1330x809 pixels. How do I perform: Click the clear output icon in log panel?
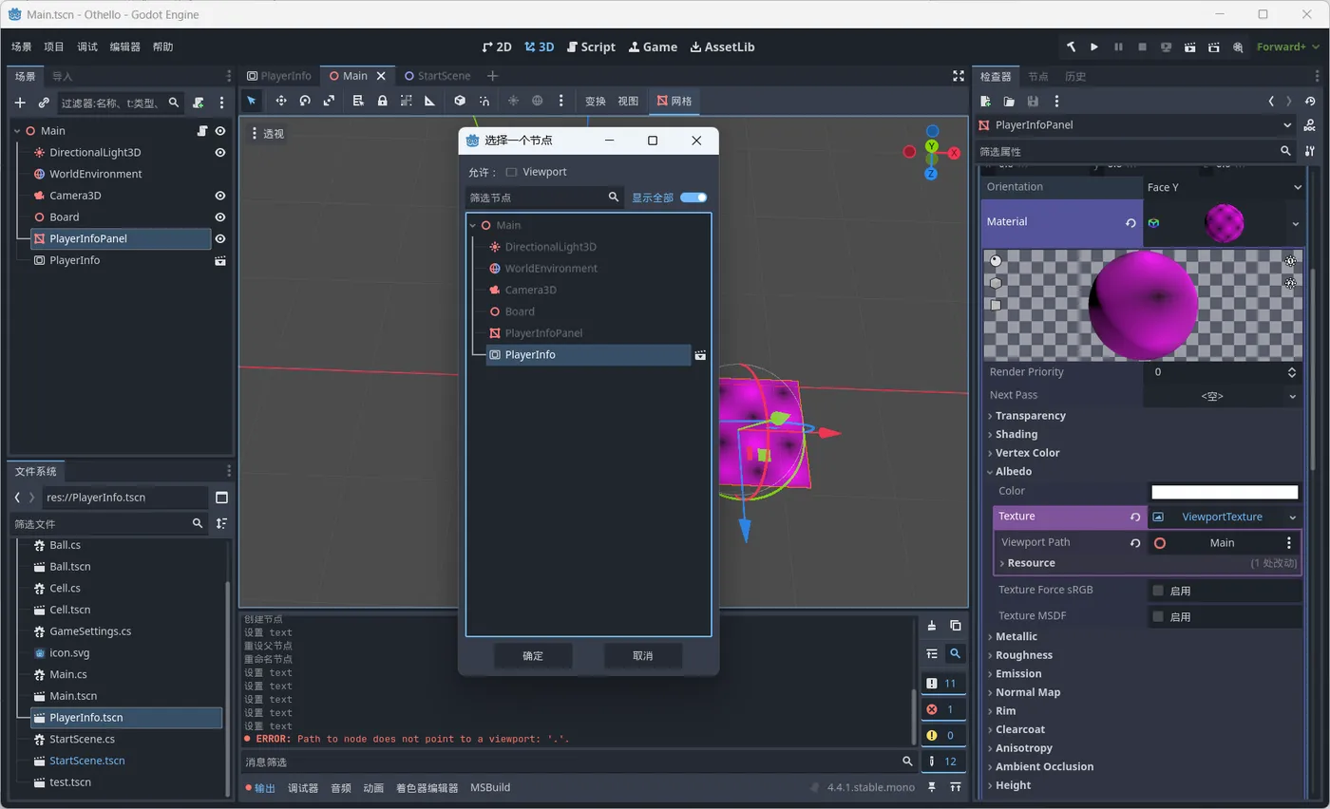932,625
